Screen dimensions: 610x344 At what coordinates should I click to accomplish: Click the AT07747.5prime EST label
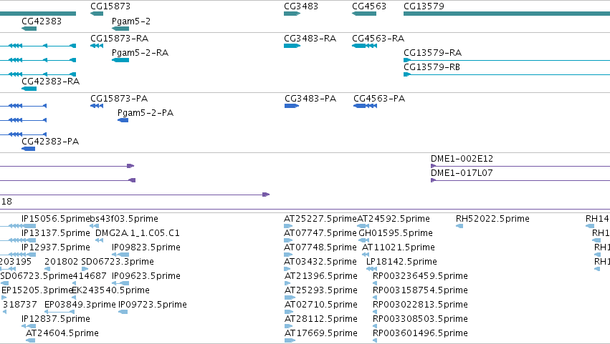click(x=320, y=233)
